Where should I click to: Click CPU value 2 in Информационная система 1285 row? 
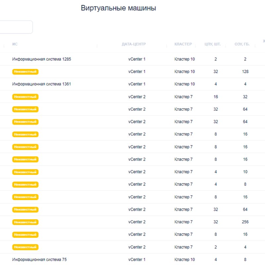pos(216,59)
